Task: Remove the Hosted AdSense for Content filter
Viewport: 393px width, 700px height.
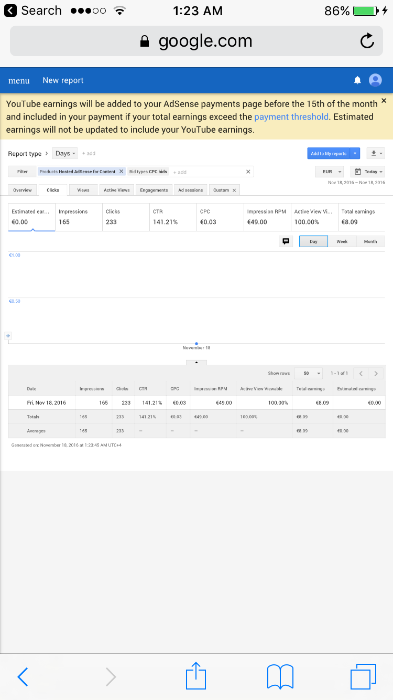Action: pyautogui.click(x=121, y=172)
